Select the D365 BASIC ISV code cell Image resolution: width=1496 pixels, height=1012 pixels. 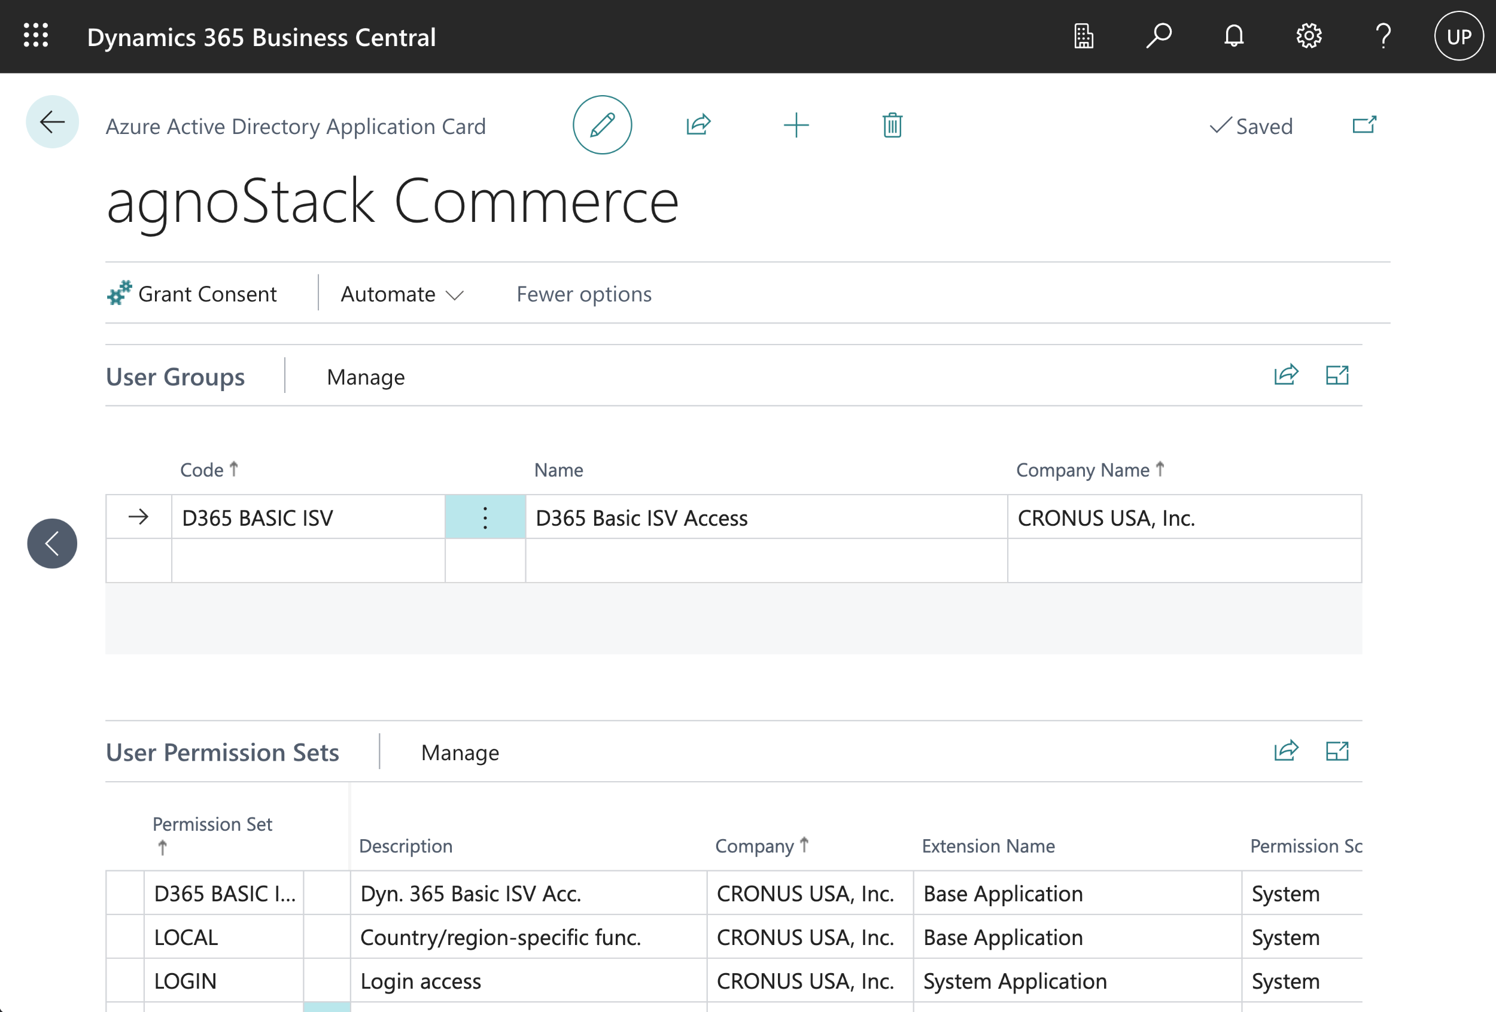coord(308,517)
